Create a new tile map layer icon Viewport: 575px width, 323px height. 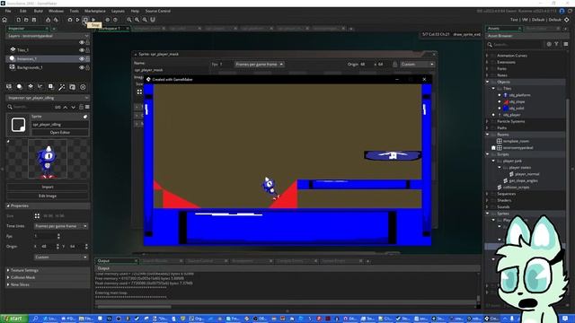[x=30, y=87]
